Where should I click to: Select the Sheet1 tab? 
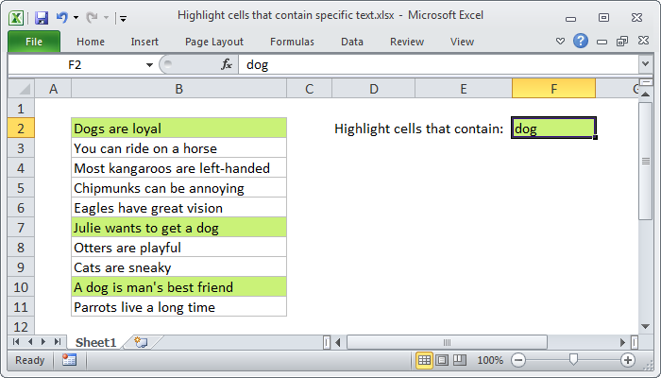click(95, 342)
